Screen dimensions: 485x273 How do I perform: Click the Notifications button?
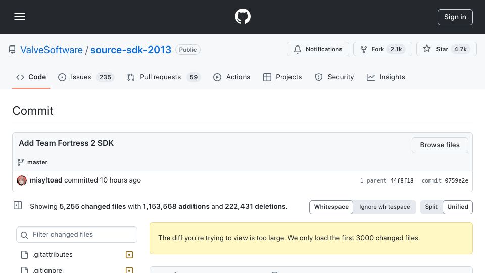click(x=318, y=49)
